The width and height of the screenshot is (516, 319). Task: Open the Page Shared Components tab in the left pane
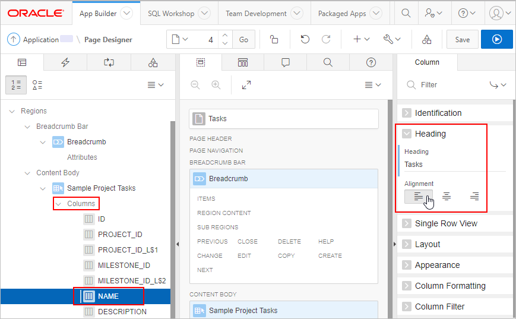(153, 62)
